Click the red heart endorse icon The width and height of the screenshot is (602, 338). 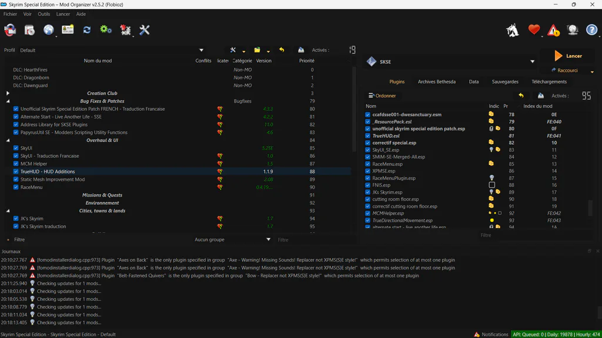[x=534, y=29]
